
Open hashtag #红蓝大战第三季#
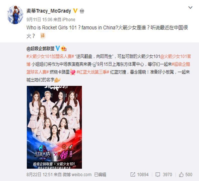[93, 72]
